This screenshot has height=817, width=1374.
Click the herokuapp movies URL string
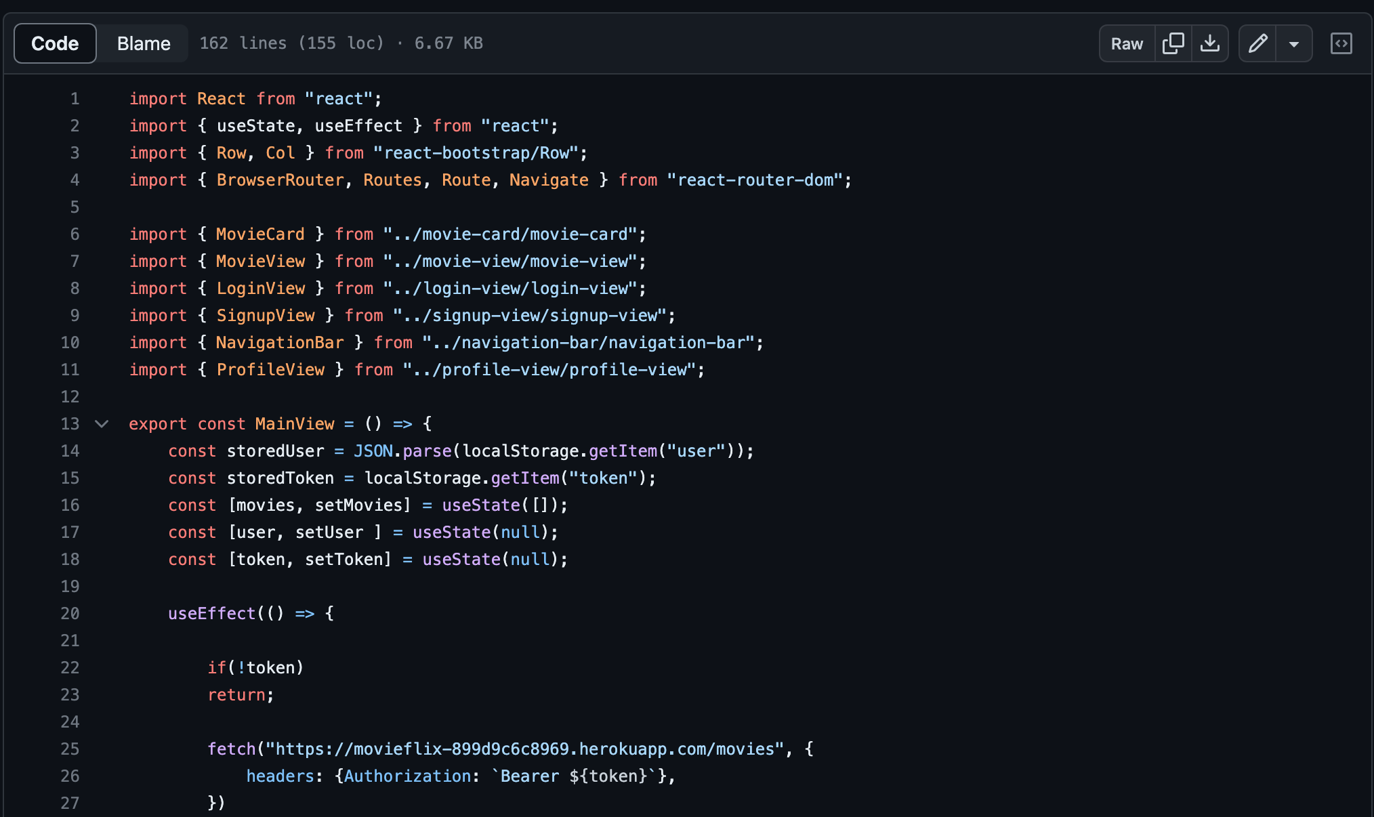point(524,749)
